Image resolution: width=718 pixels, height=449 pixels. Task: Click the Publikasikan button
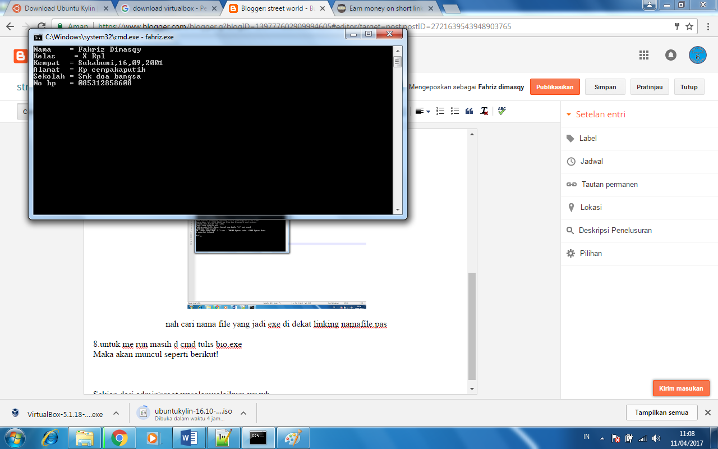(x=555, y=86)
